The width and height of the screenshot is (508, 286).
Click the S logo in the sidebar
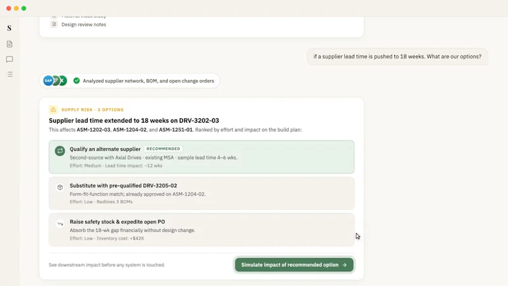click(9, 28)
